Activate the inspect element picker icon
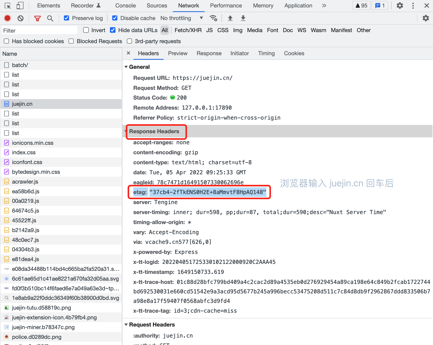 pos(8,6)
